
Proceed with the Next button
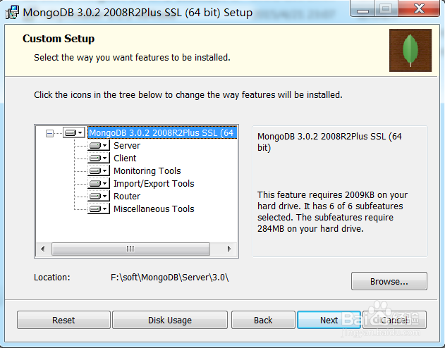point(329,320)
